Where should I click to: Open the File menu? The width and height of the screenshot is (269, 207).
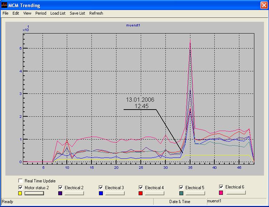point(5,13)
